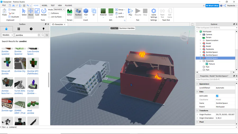Enable the Collisions checkbox

(x=49, y=13)
